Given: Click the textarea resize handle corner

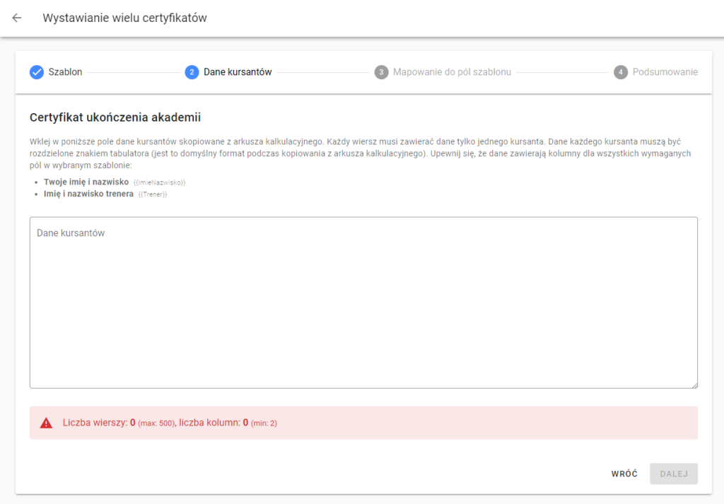Looking at the screenshot, I should tap(694, 385).
